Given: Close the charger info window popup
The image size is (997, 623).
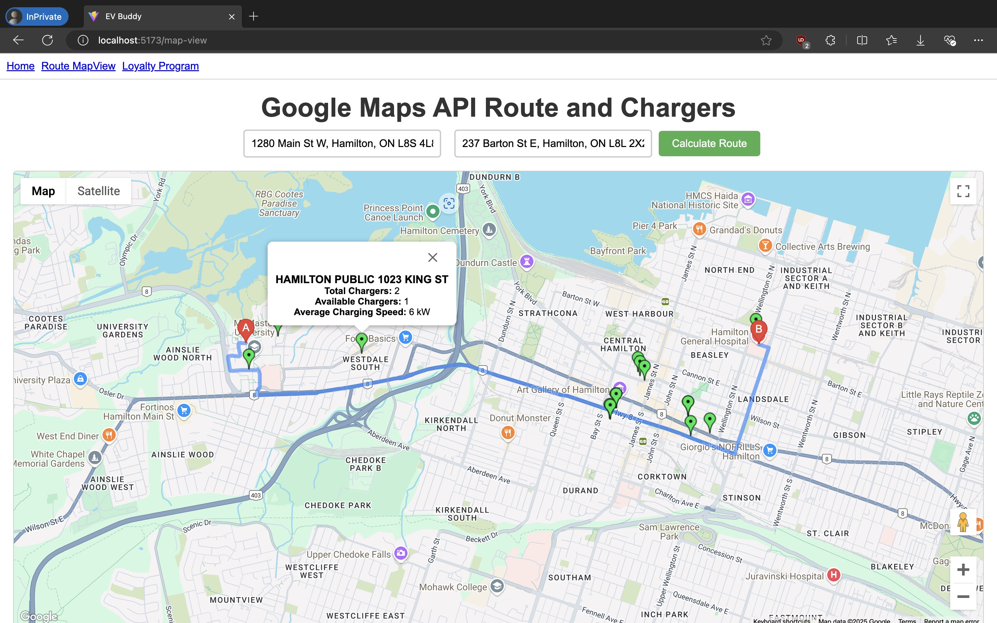Looking at the screenshot, I should [432, 257].
